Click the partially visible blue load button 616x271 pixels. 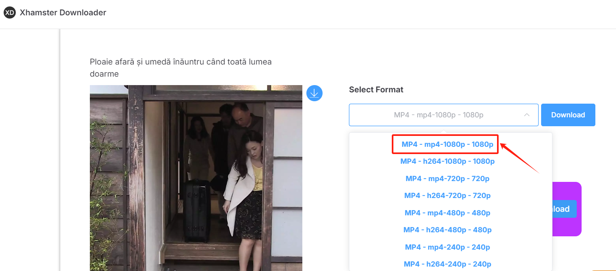click(563, 209)
